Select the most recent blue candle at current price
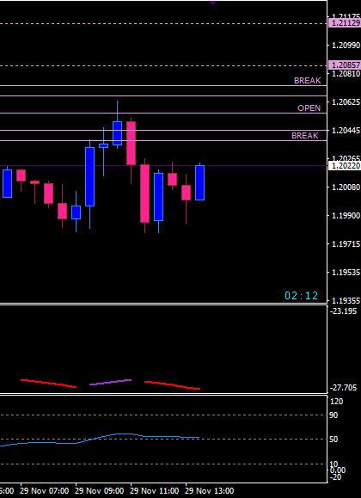This screenshot has width=361, height=498. pos(199,182)
